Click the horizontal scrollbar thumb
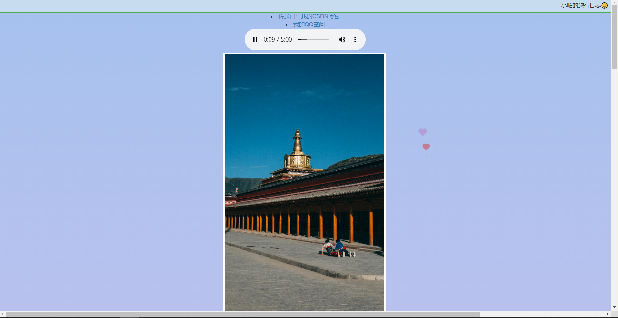This screenshot has height=318, width=618. 242,314
